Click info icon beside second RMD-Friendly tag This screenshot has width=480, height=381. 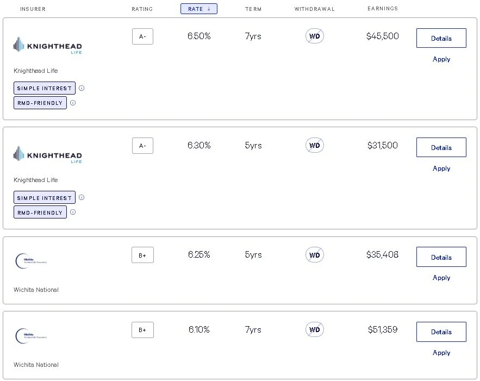point(73,212)
